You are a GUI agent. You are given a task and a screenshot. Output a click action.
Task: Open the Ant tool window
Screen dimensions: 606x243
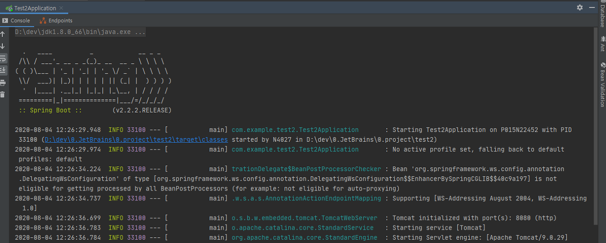tap(602, 44)
